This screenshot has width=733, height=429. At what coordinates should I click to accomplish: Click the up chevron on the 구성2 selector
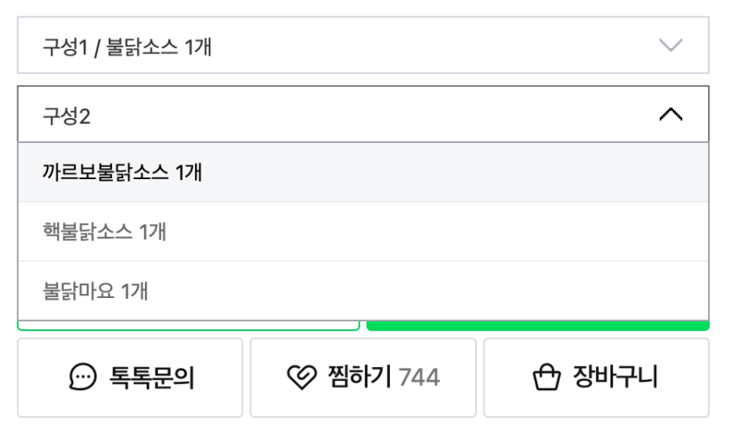670,115
